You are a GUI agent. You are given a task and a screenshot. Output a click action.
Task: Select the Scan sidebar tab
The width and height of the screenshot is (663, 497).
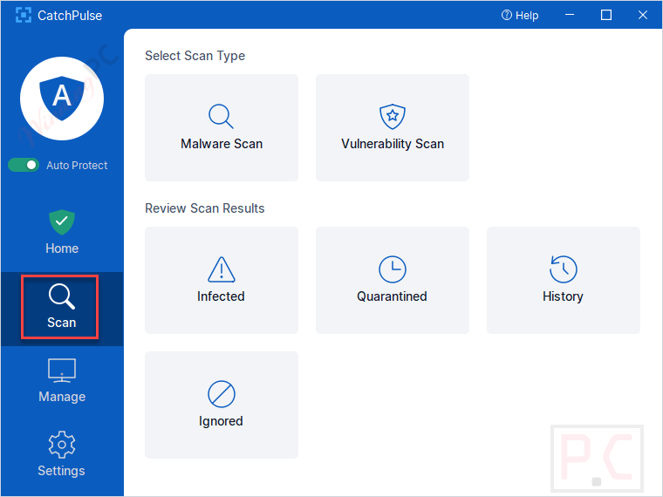pos(62,307)
